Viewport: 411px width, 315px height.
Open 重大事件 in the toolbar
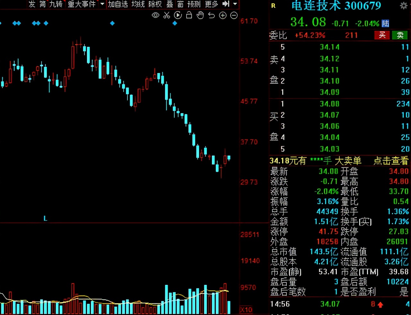click(x=82, y=4)
